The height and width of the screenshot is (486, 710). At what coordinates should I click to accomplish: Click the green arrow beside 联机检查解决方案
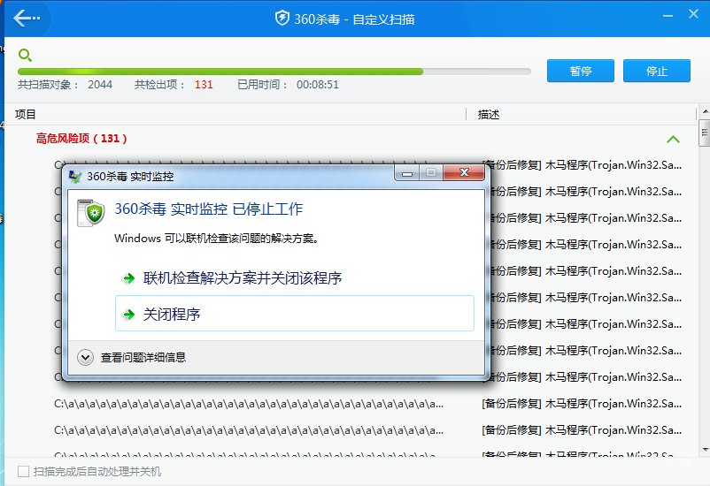tap(128, 278)
